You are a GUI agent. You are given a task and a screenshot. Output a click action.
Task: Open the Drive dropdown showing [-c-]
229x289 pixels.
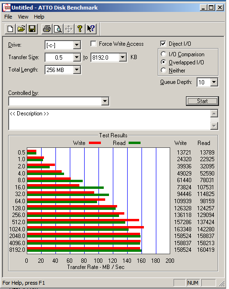(76, 45)
